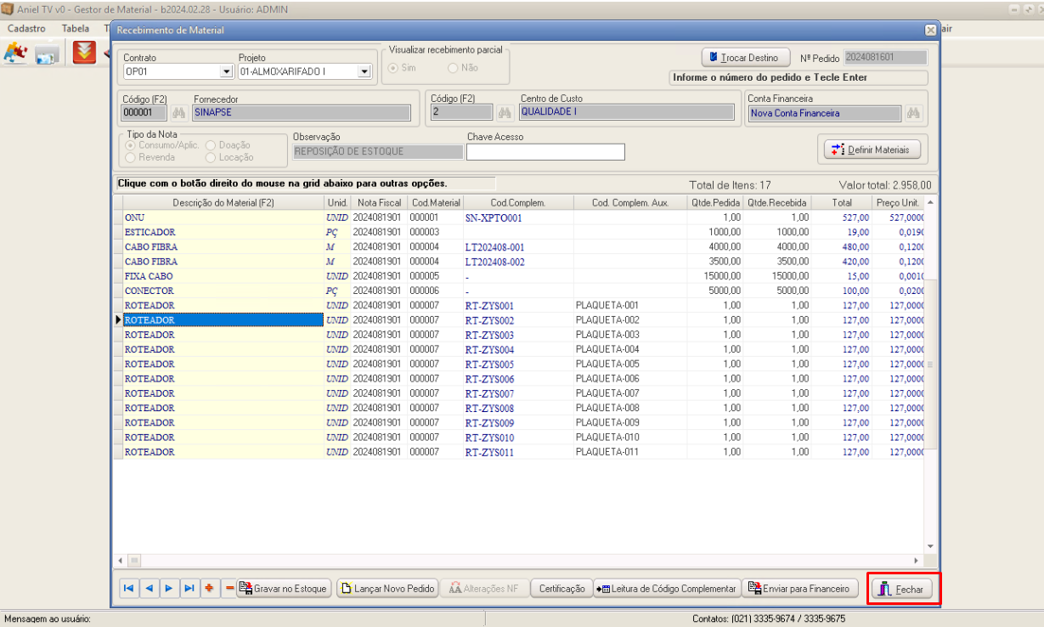Open the Conta Financeira search binoculars
Image resolution: width=1044 pixels, height=627 pixels.
[x=913, y=113]
